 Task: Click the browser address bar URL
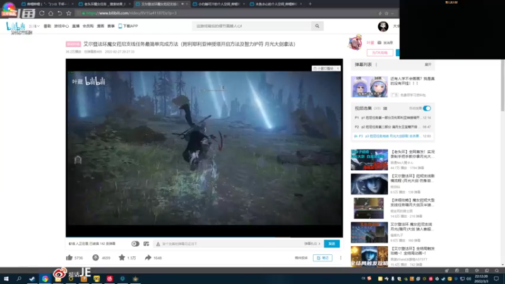pyautogui.click(x=131, y=13)
